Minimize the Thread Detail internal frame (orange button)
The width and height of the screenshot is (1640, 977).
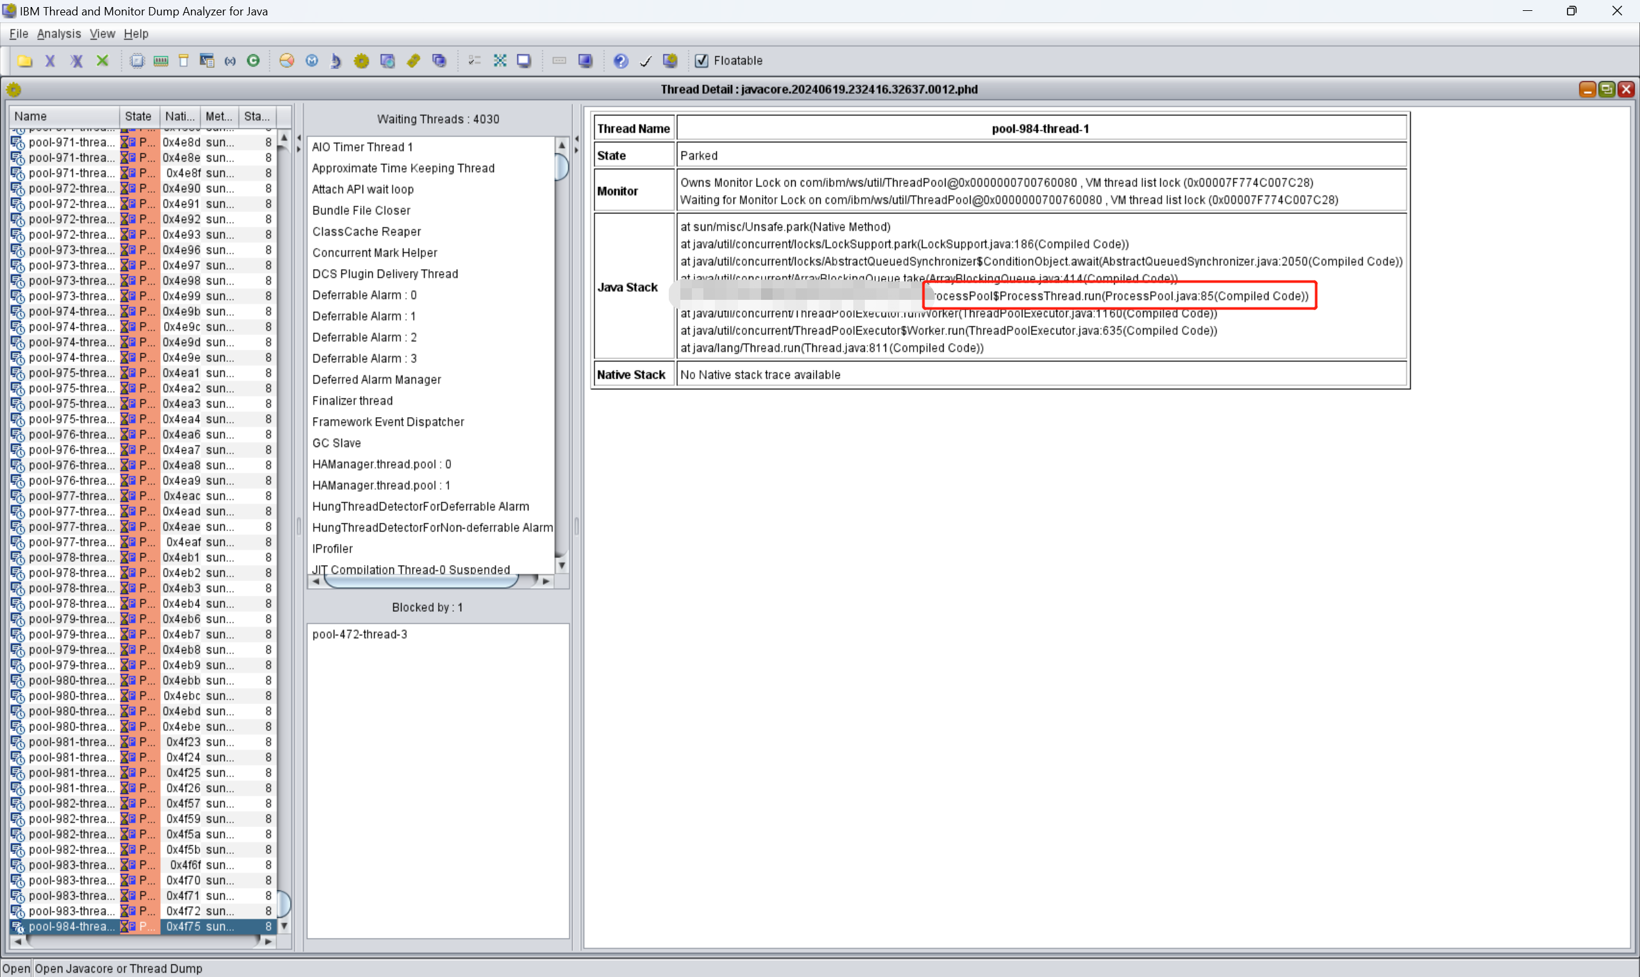pyautogui.click(x=1587, y=90)
